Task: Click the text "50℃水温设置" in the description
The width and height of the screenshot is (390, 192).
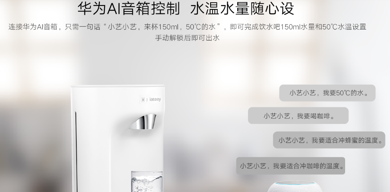Action: 344,27
